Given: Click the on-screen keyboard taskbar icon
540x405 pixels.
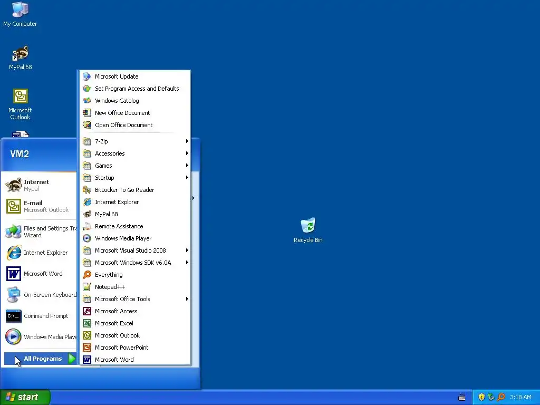Looking at the screenshot, I should pos(462,398).
